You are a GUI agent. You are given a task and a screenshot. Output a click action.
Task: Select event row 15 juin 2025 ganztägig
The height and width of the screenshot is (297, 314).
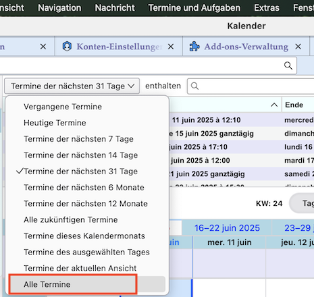point(242,134)
